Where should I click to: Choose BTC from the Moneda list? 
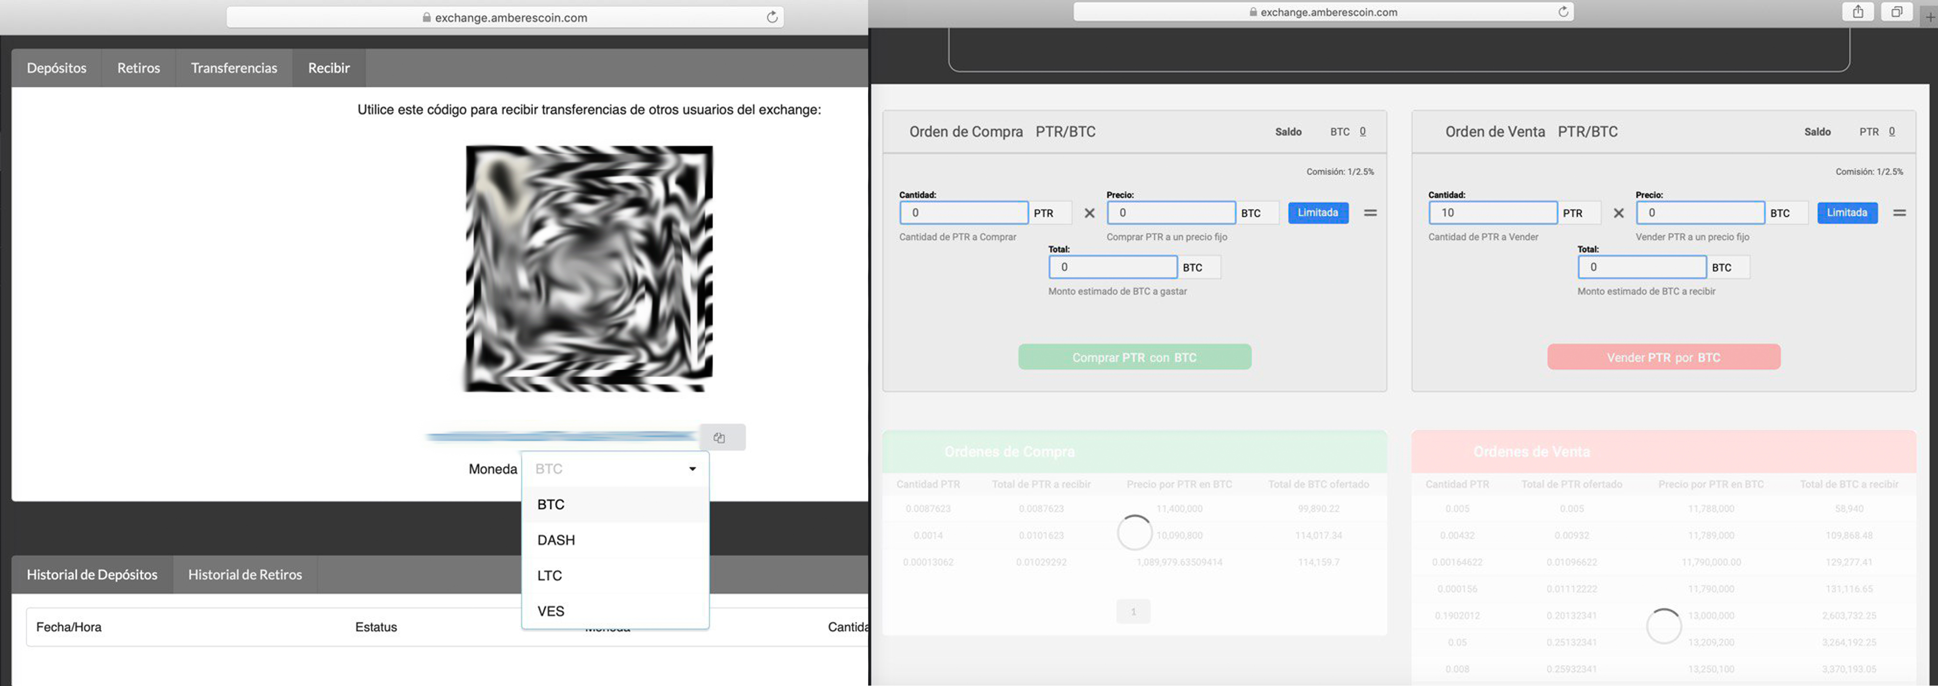(615, 505)
